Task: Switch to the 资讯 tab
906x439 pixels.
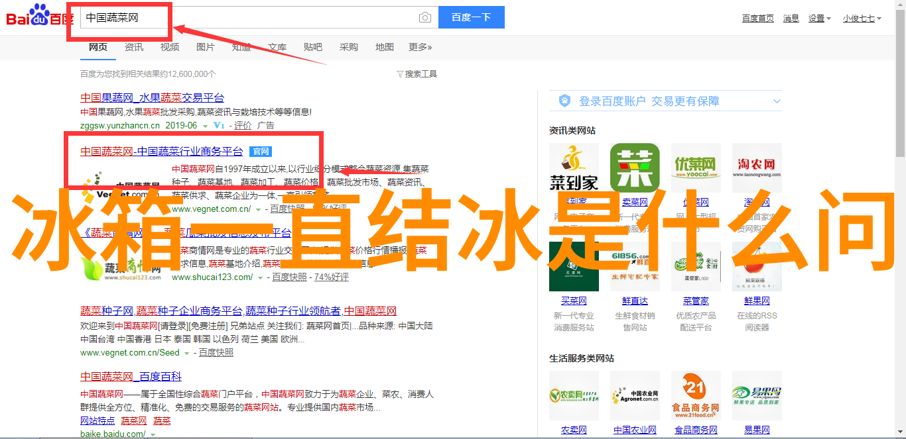Action: [134, 47]
